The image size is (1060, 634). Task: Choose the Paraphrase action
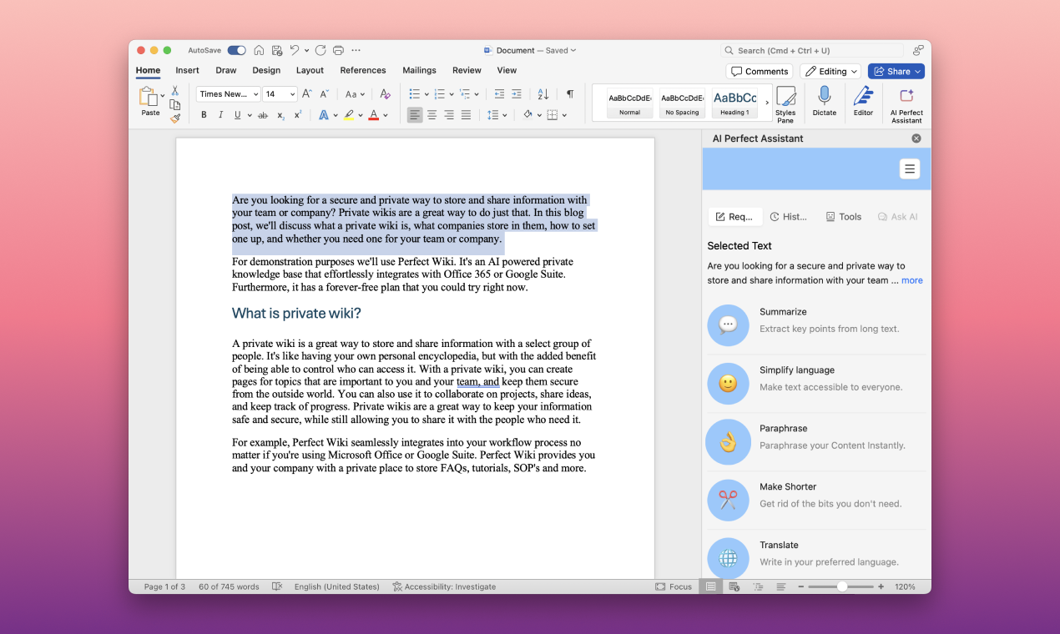(816, 442)
